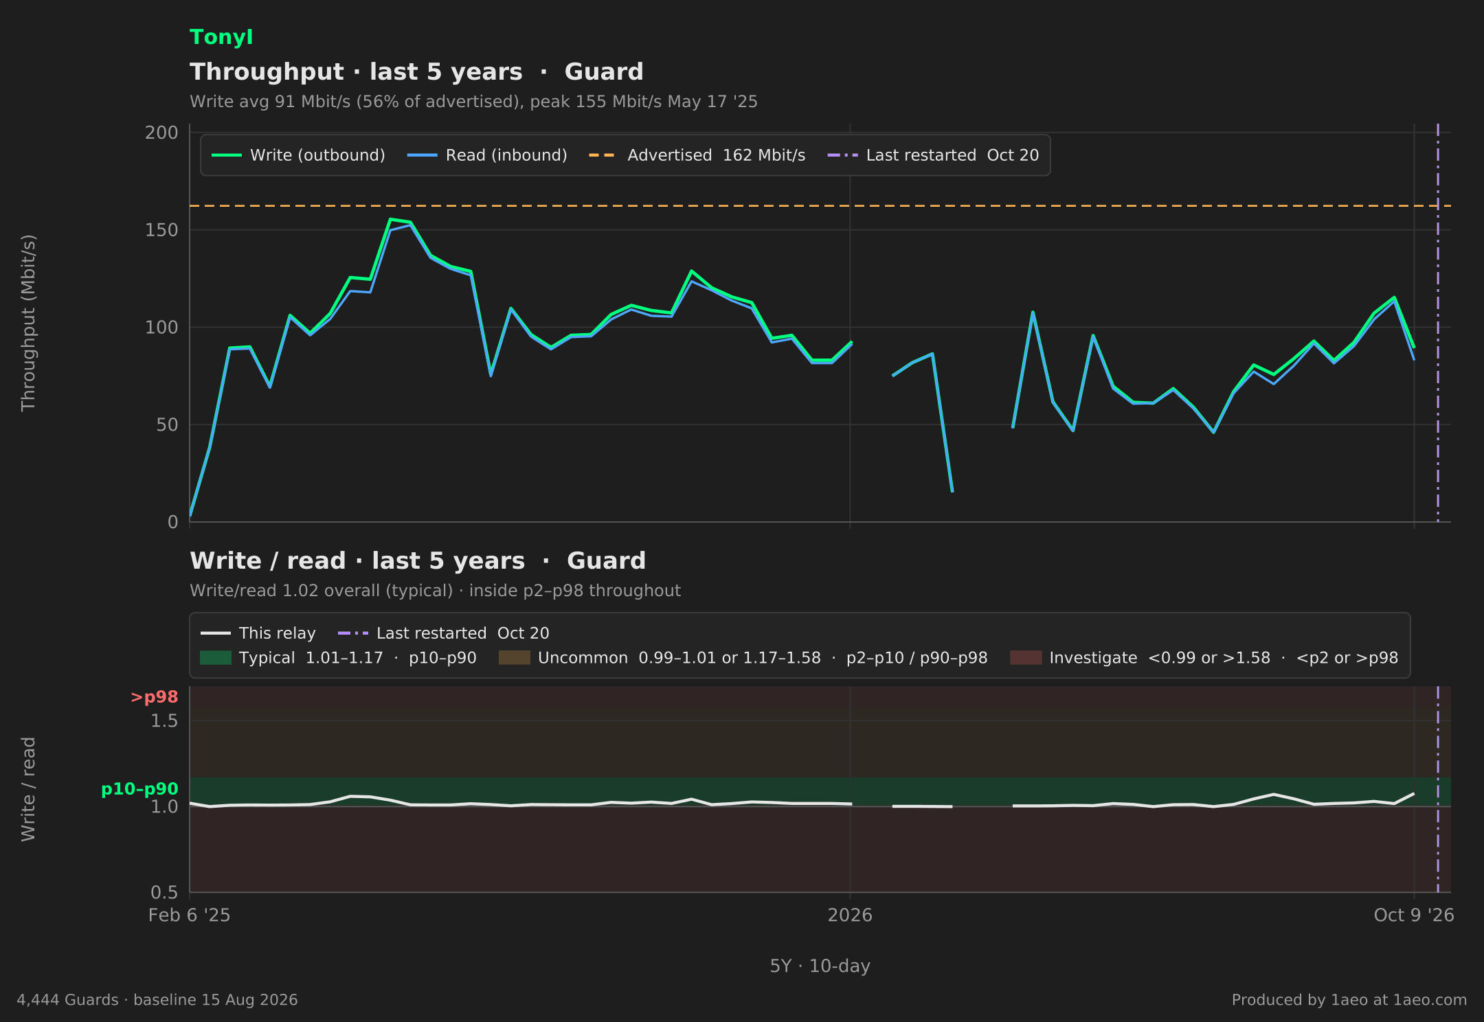The height and width of the screenshot is (1022, 1484).
Task: Click the Write/read 1.02 overall subtitle
Action: [435, 591]
